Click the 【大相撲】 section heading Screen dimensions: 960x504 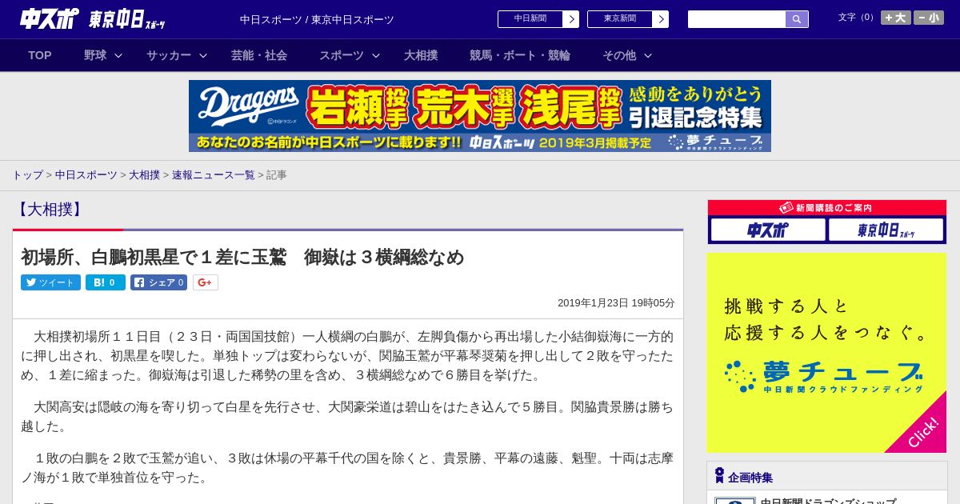pos(50,210)
